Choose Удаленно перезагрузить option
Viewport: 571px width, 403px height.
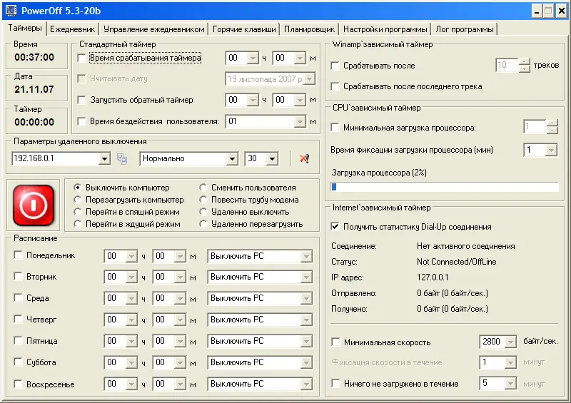pyautogui.click(x=203, y=224)
